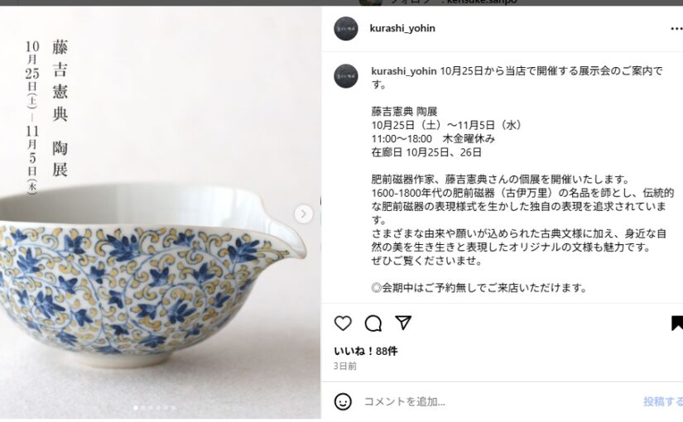683x422 pixels.
Task: Click kurashi_yohin header profile avatar
Action: [x=346, y=28]
